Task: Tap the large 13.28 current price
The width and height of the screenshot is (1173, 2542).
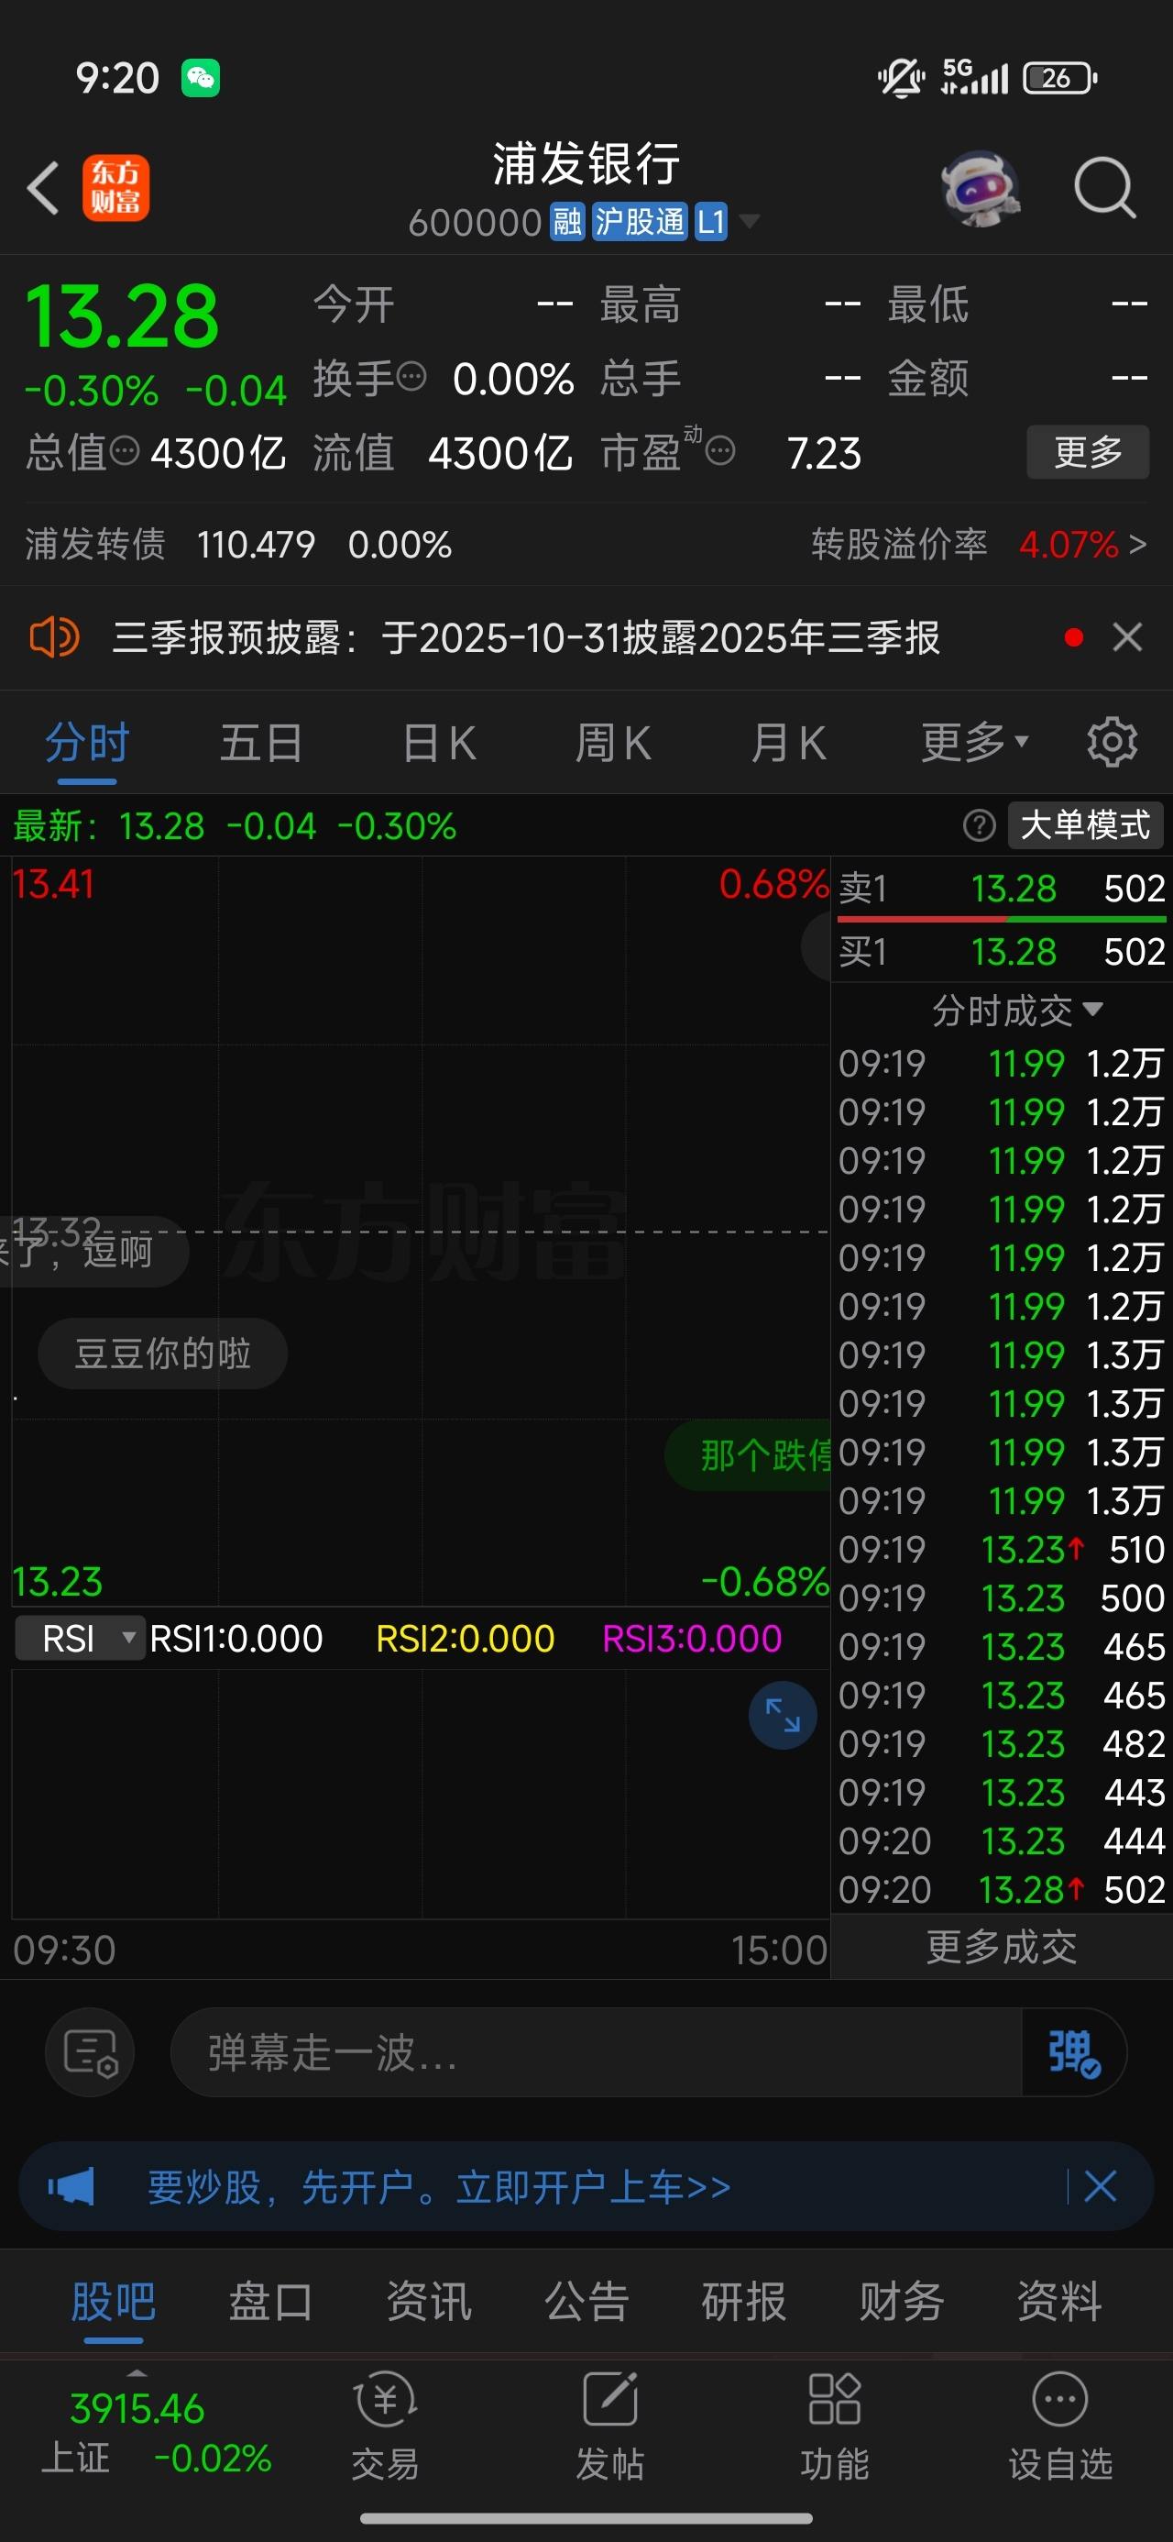Action: pos(121,316)
